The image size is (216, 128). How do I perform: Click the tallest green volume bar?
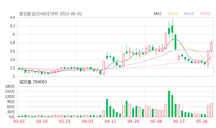[x=169, y=104]
